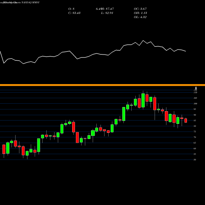Click the 60 price axis label
The width and height of the screenshot is (205, 205).
[x=195, y=148]
